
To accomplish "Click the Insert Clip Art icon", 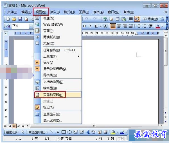I will coord(100,132).
